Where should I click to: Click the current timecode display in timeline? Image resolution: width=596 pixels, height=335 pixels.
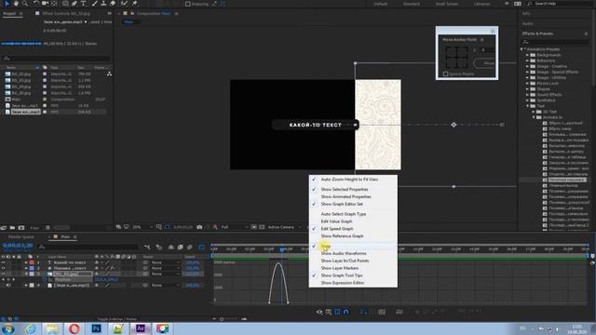[x=18, y=246]
